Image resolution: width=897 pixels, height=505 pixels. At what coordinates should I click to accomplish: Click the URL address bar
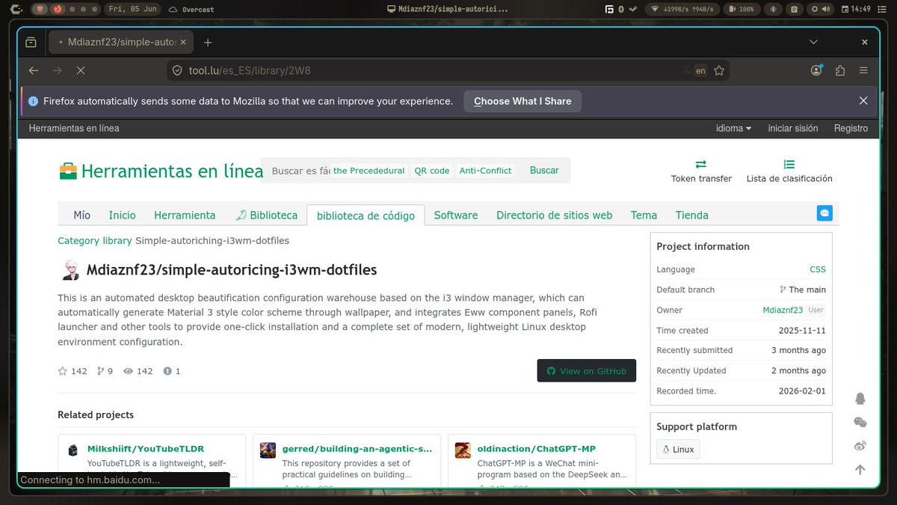point(449,70)
